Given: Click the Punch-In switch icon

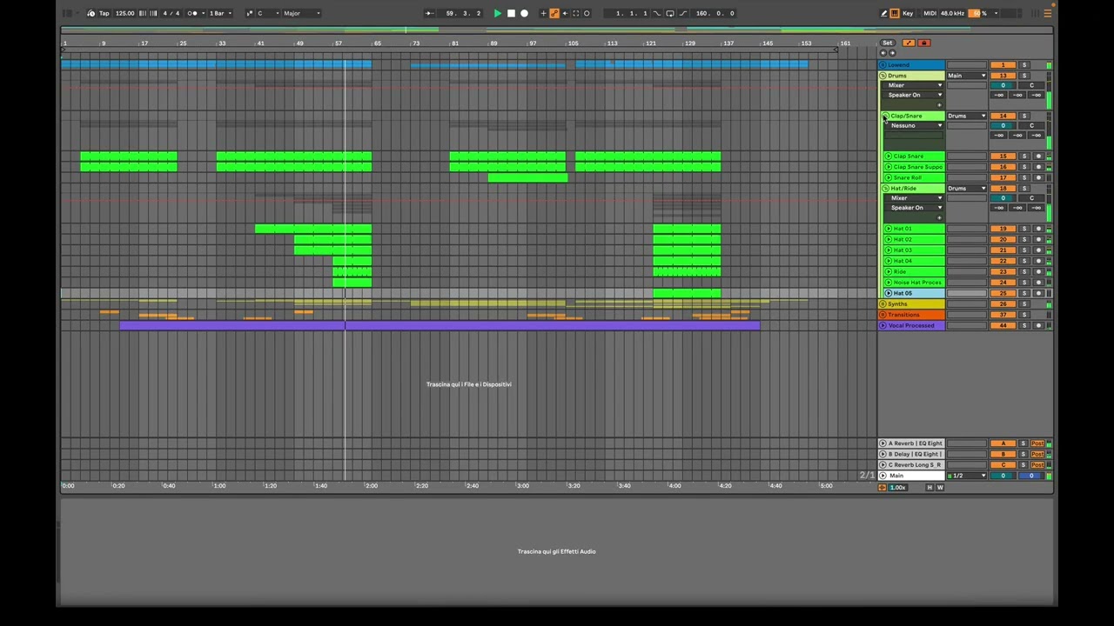Looking at the screenshot, I should click(656, 13).
